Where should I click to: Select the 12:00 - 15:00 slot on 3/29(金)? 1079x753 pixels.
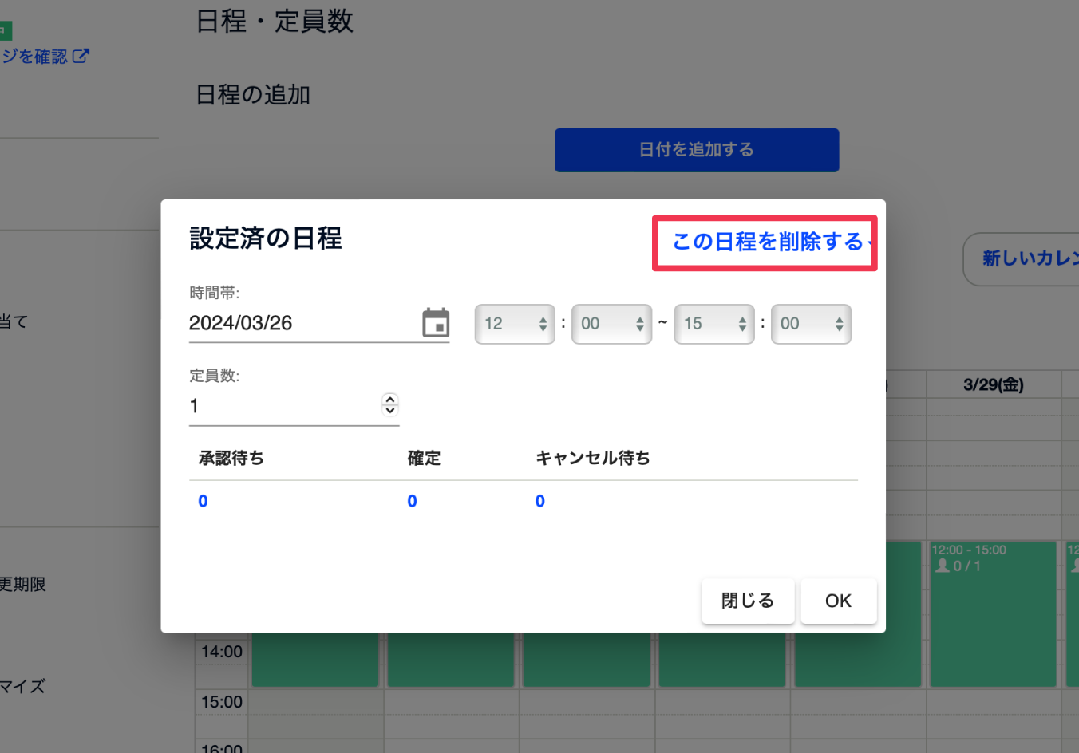click(994, 613)
